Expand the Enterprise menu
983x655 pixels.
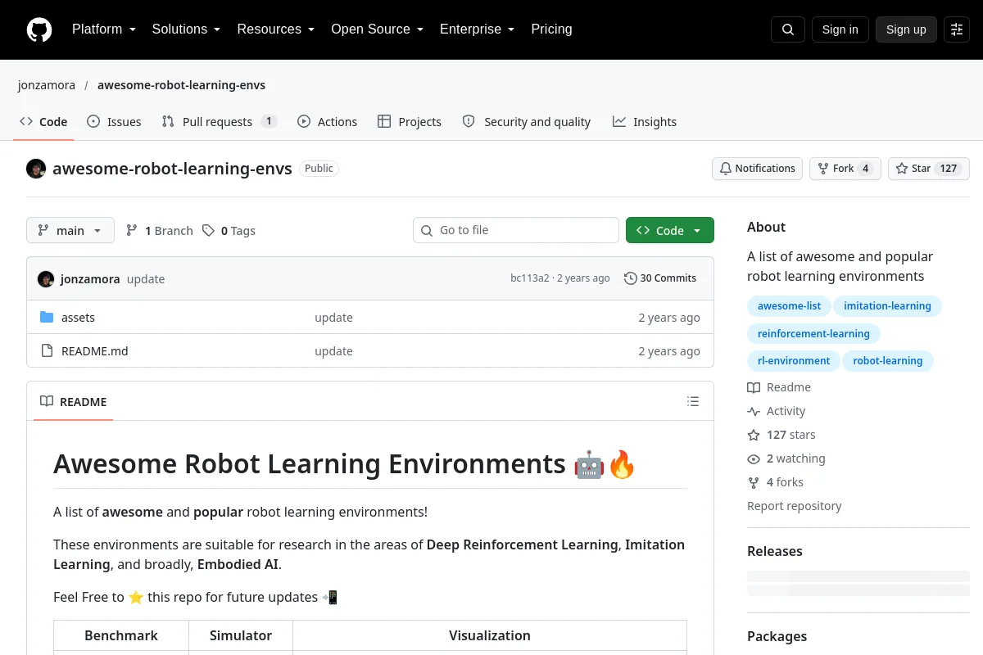477,29
